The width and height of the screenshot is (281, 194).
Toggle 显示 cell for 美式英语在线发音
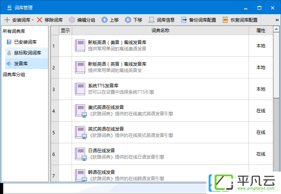(x=65, y=111)
